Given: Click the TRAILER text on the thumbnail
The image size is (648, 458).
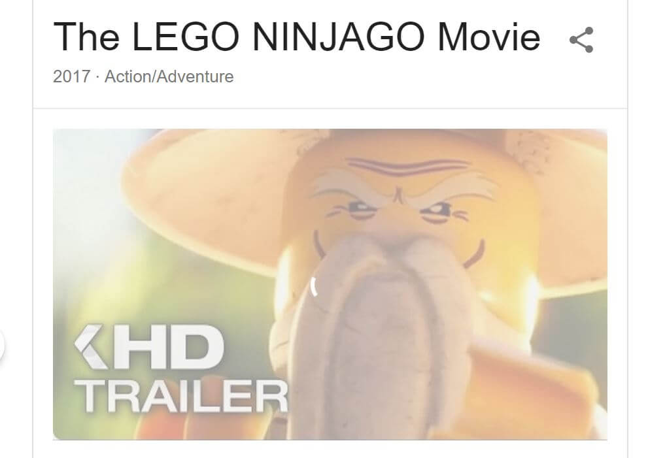Looking at the screenshot, I should 181,396.
